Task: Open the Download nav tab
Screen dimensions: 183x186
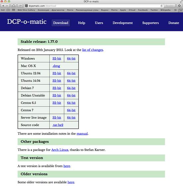Action: (x=61, y=23)
